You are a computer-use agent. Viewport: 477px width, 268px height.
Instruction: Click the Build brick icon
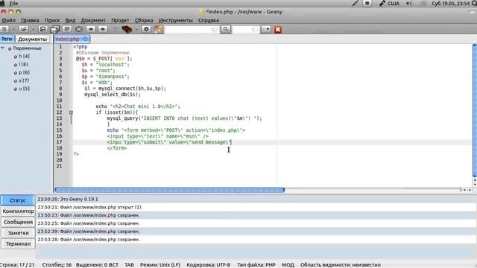[x=127, y=29]
